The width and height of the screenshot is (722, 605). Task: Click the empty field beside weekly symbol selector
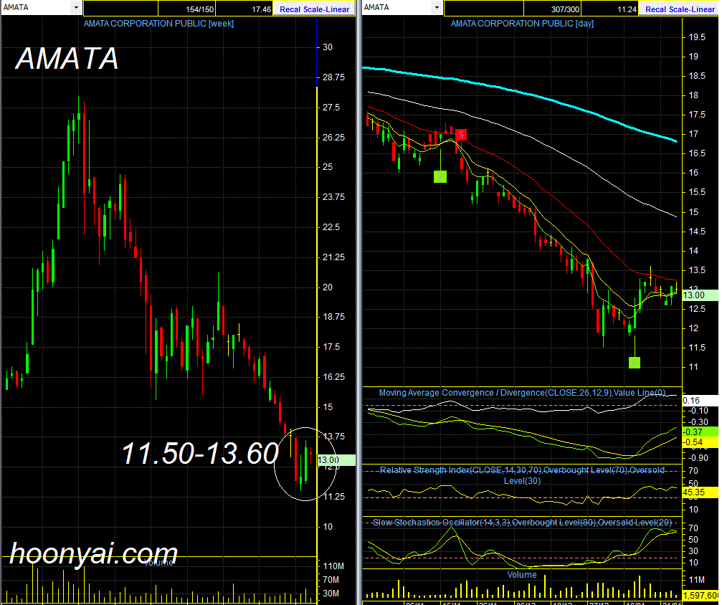point(120,9)
